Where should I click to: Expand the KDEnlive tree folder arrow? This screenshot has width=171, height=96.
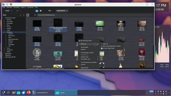tap(6, 41)
